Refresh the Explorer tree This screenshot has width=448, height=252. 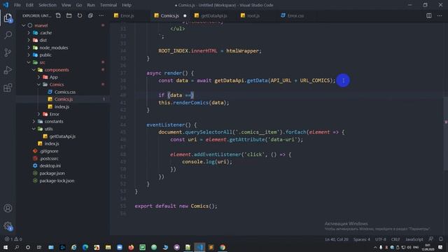pyautogui.click(x=80, y=15)
